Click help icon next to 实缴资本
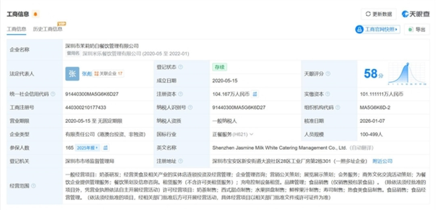The height and width of the screenshot is (210, 436). [328, 94]
